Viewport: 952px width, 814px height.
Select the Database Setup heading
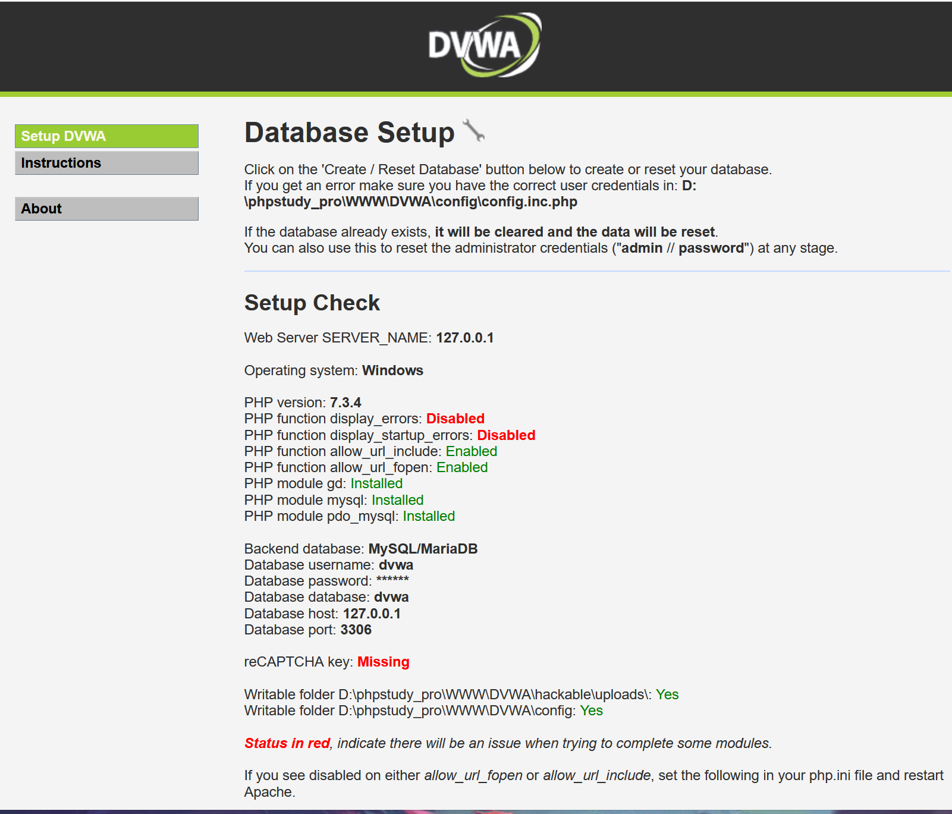click(x=350, y=132)
